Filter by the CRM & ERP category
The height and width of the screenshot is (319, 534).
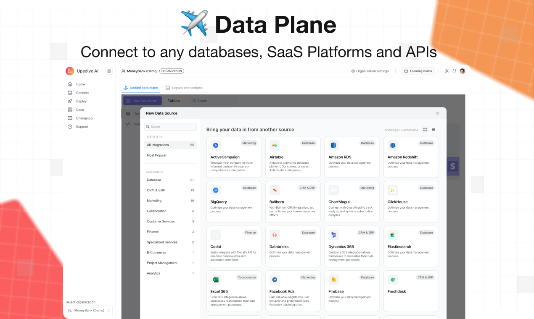(170, 190)
